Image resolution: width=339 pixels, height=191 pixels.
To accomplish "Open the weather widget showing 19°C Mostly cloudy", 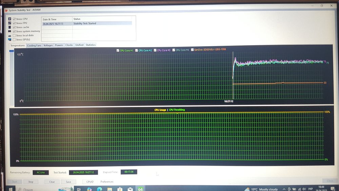I will click(x=261, y=189).
